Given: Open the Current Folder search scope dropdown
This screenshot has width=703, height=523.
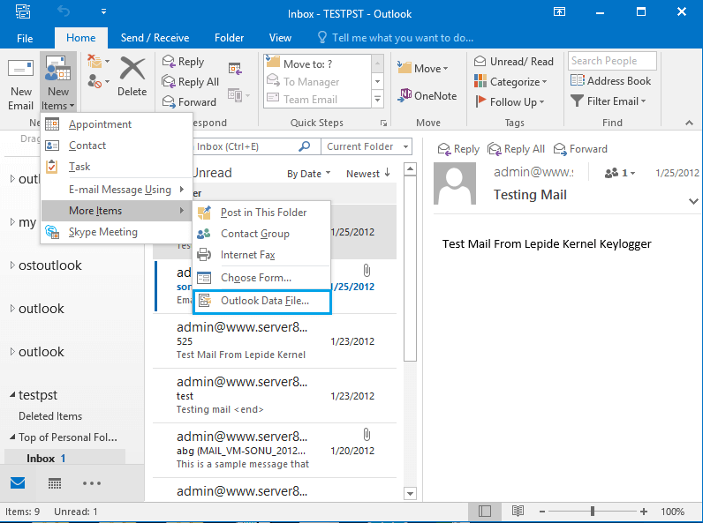Looking at the screenshot, I should click(x=367, y=146).
